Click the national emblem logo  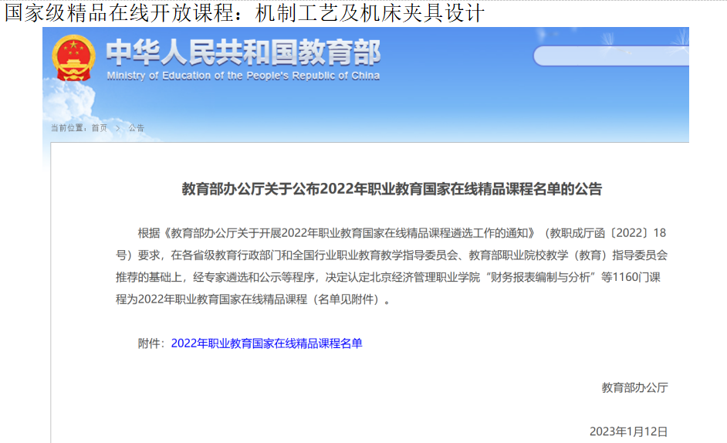pyautogui.click(x=74, y=59)
